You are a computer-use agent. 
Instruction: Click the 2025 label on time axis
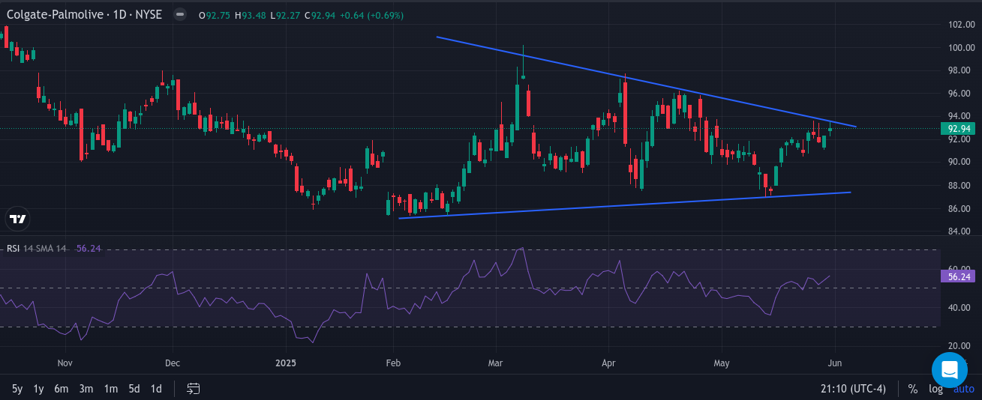pyautogui.click(x=286, y=363)
